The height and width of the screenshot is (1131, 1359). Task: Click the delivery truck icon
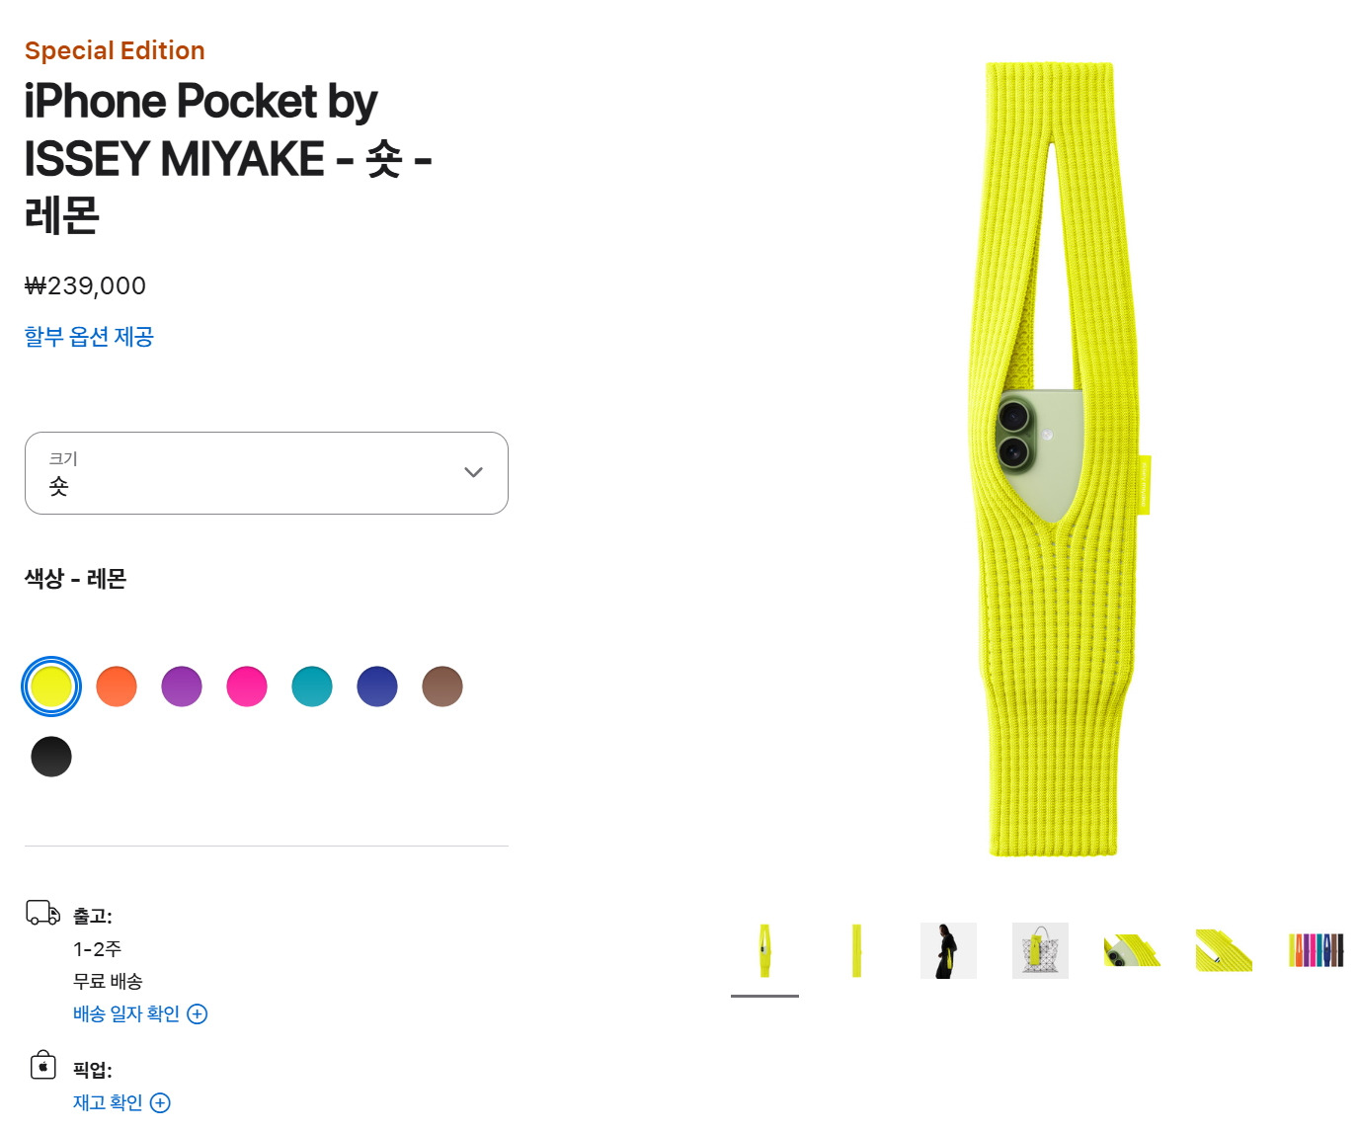click(x=42, y=913)
